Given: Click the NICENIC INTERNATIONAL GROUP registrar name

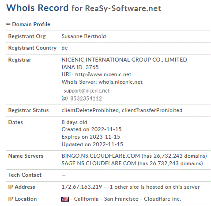Looking at the screenshot, I should (124, 60).
